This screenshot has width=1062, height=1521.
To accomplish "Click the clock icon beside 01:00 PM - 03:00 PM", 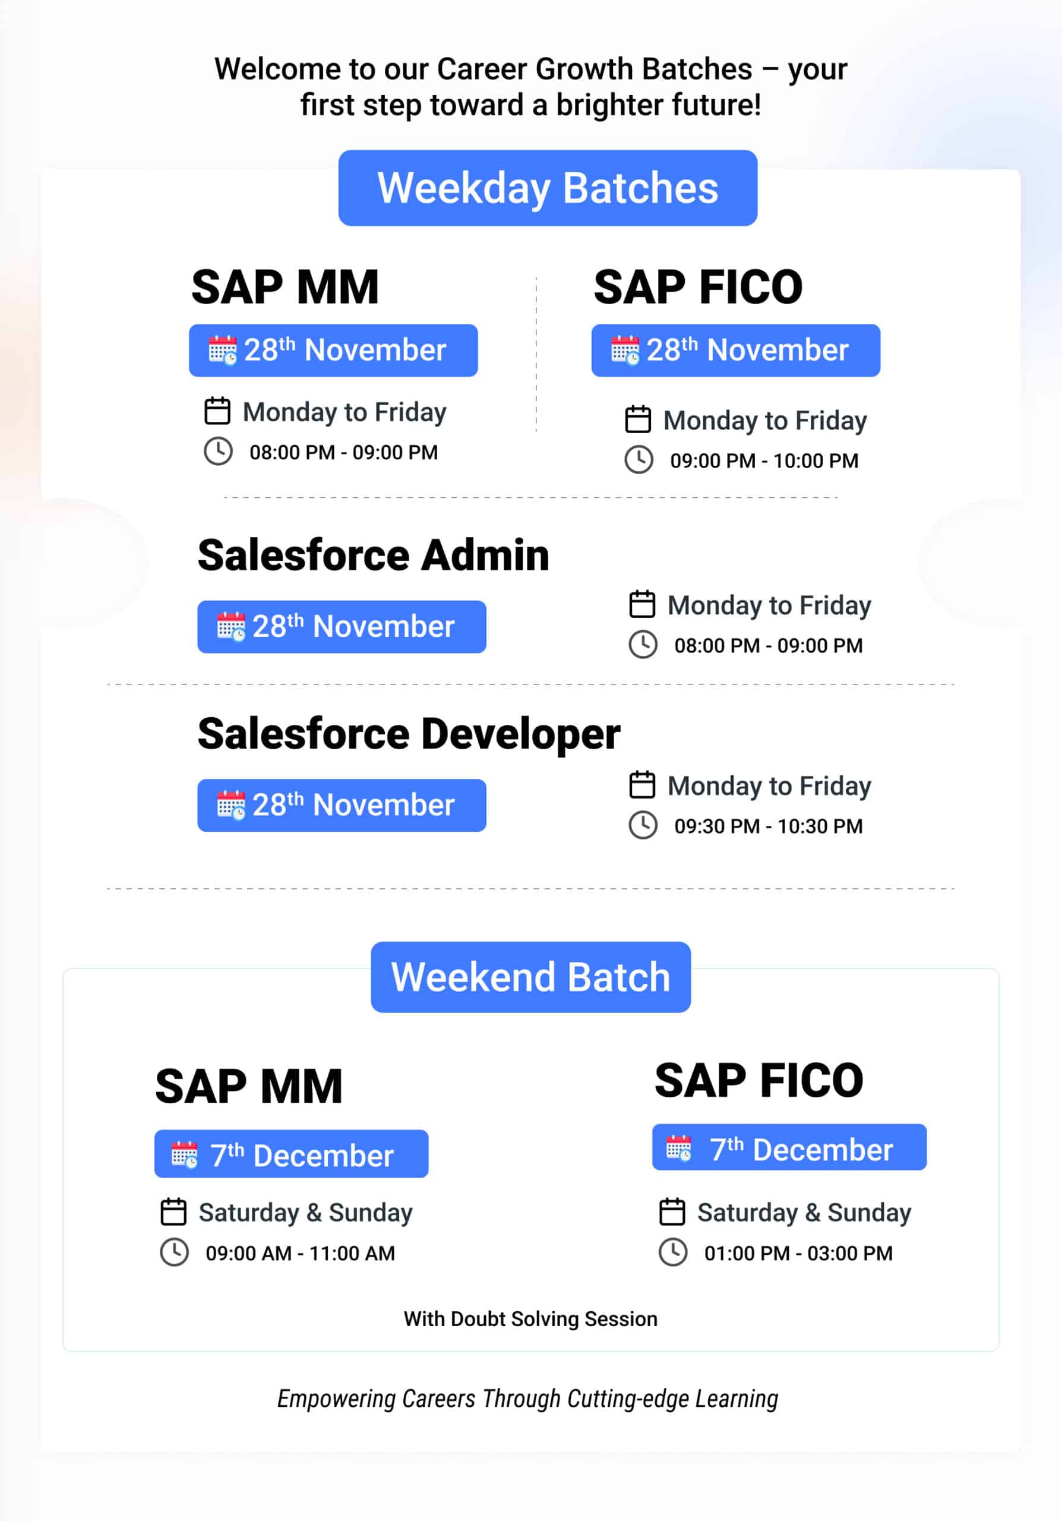I will (x=674, y=1252).
